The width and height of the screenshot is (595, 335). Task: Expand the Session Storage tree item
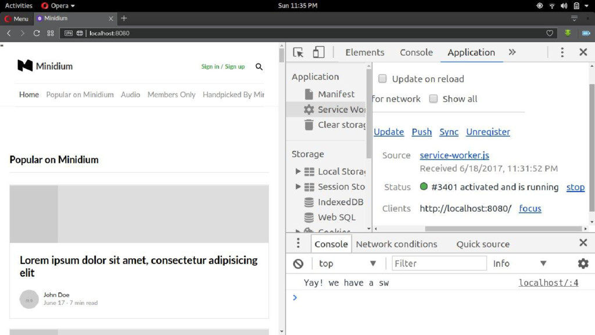click(298, 187)
